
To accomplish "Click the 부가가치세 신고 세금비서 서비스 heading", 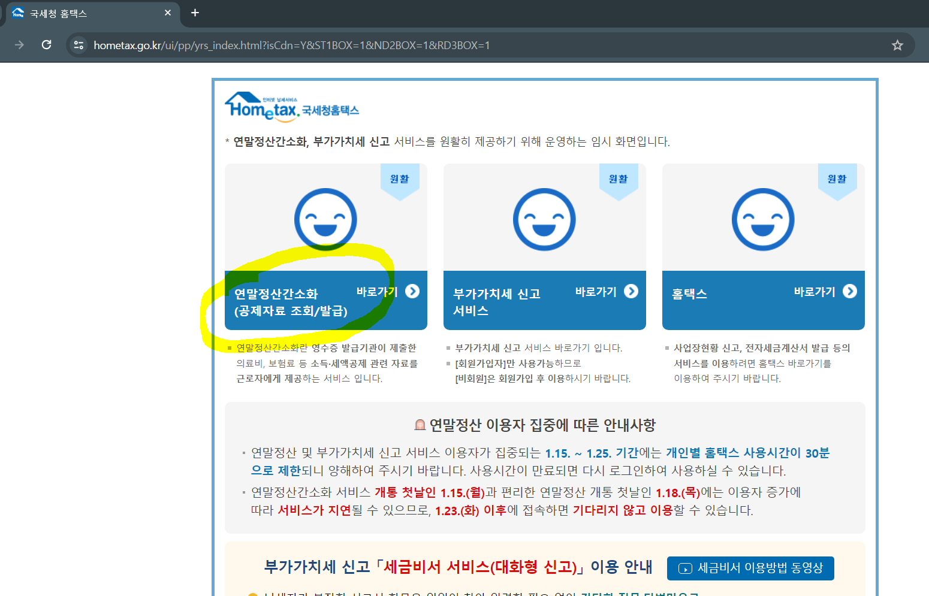I will tap(458, 567).
